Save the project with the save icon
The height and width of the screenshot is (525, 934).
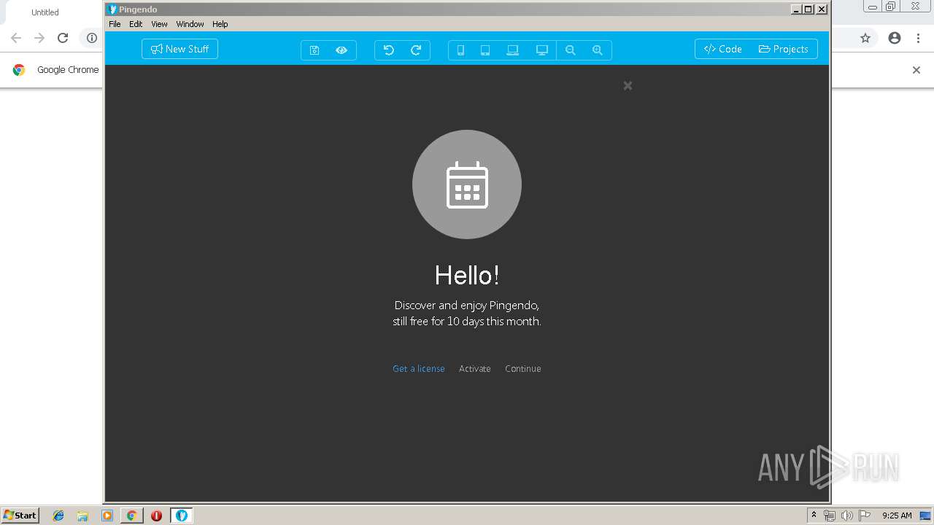(314, 50)
